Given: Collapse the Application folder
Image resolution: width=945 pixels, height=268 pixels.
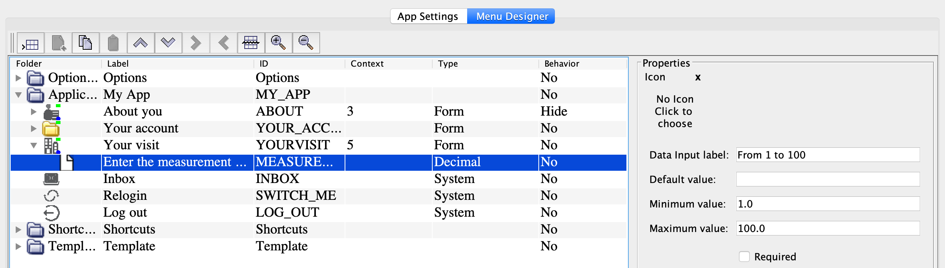Looking at the screenshot, I should [18, 95].
